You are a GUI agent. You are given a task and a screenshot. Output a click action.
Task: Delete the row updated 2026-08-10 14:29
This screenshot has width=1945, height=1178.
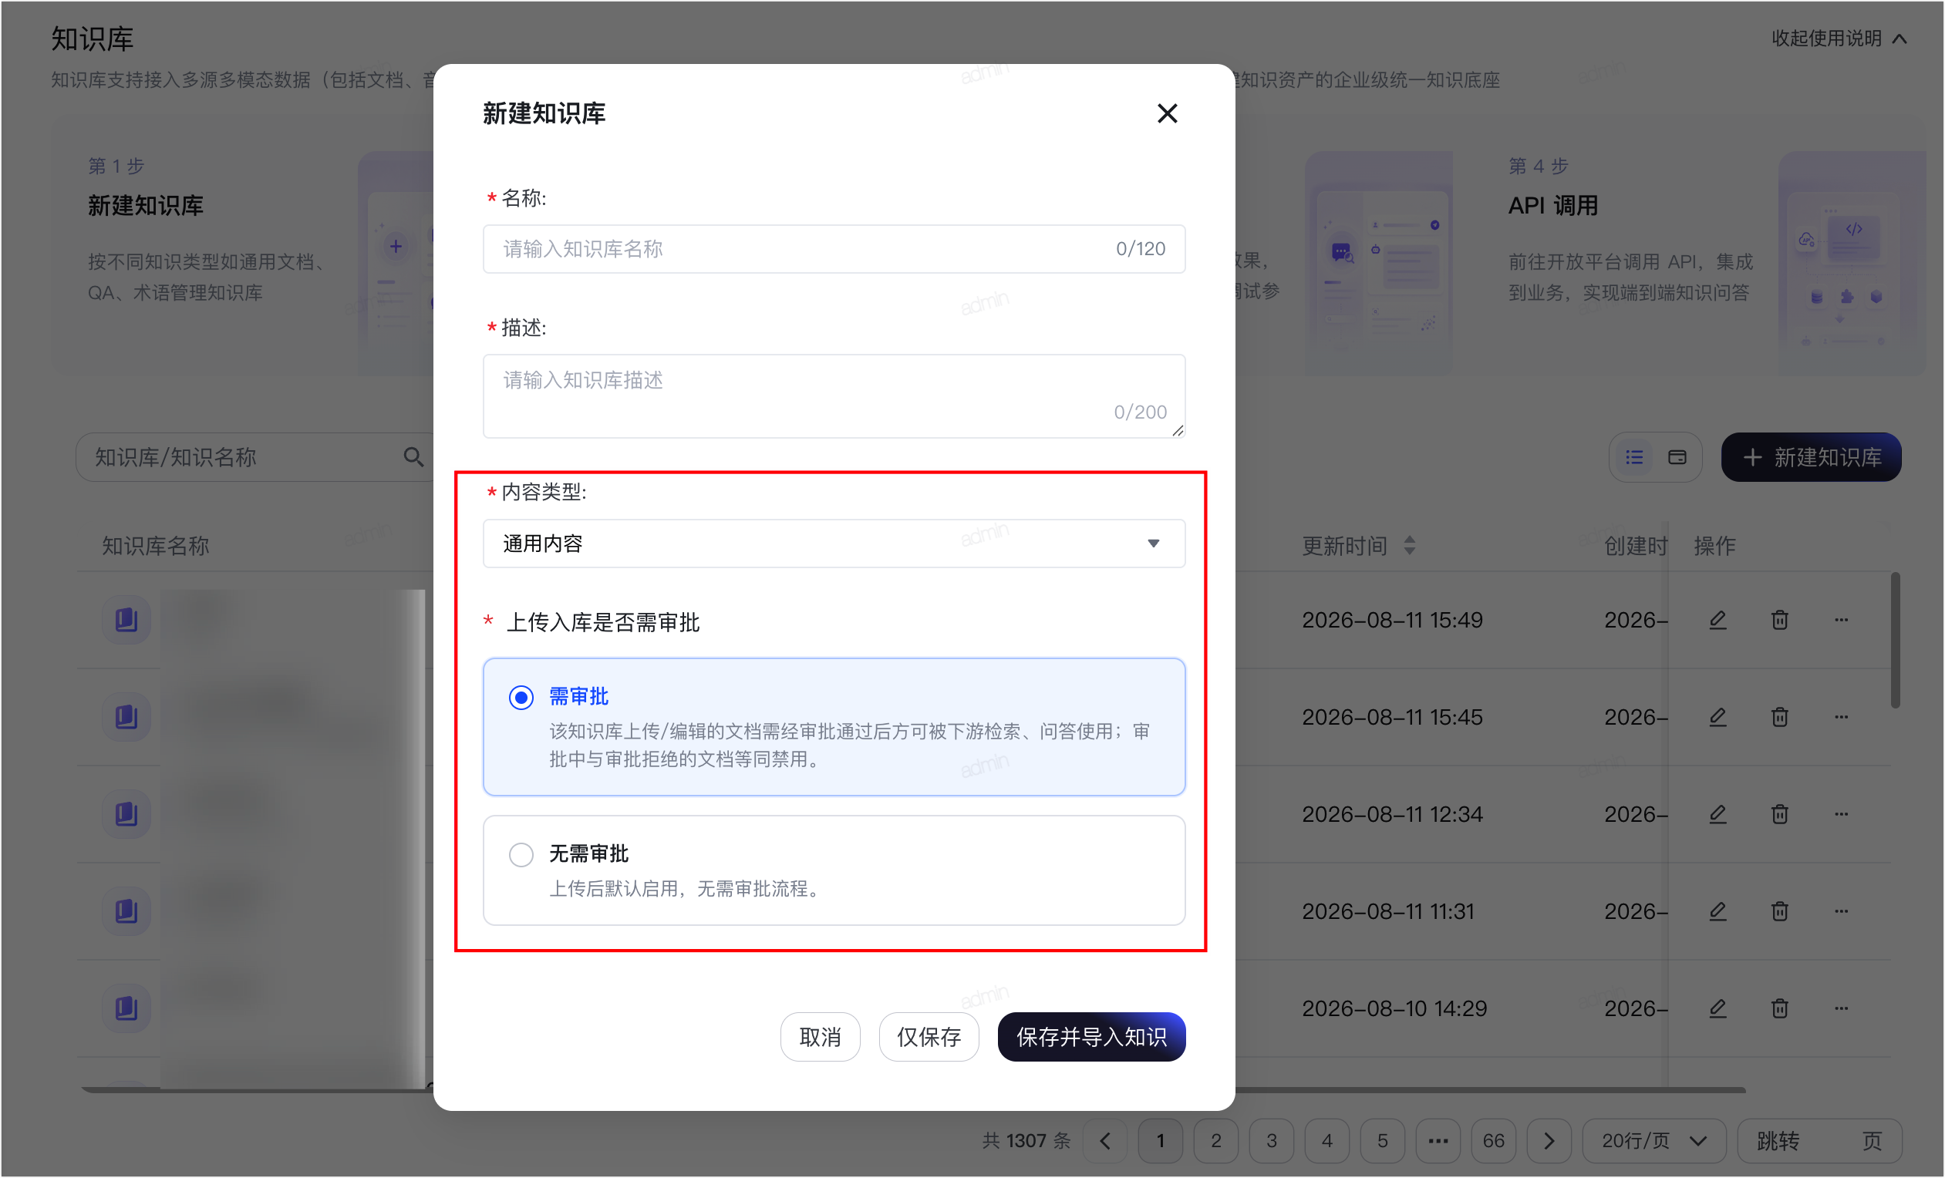coord(1779,1008)
